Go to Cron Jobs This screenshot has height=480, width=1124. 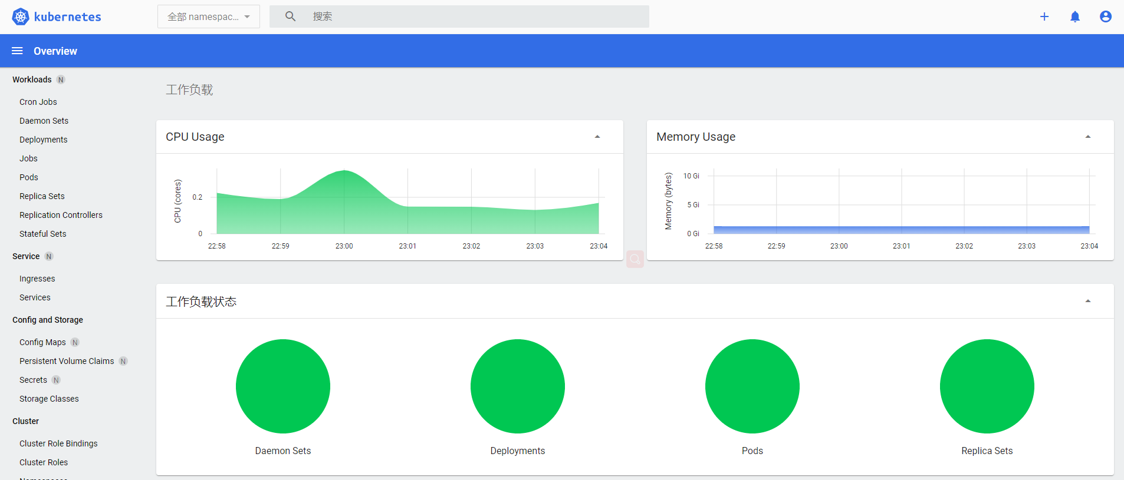[x=38, y=102]
